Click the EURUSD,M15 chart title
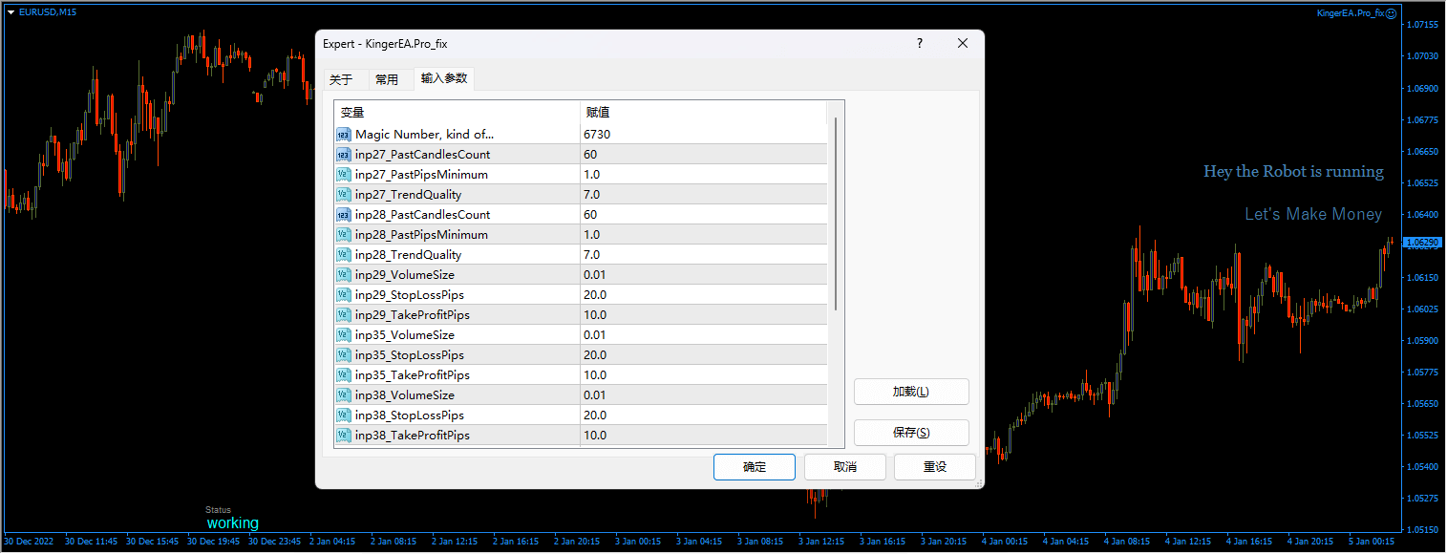This screenshot has height=554, width=1447. (x=49, y=11)
